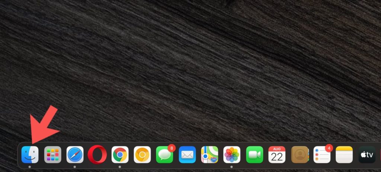381x172 pixels.
Task: Open the Notes app
Action: pyautogui.click(x=344, y=155)
